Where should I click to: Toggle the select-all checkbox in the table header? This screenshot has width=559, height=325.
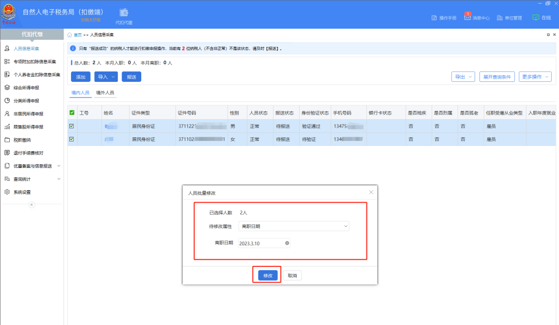[72, 112]
